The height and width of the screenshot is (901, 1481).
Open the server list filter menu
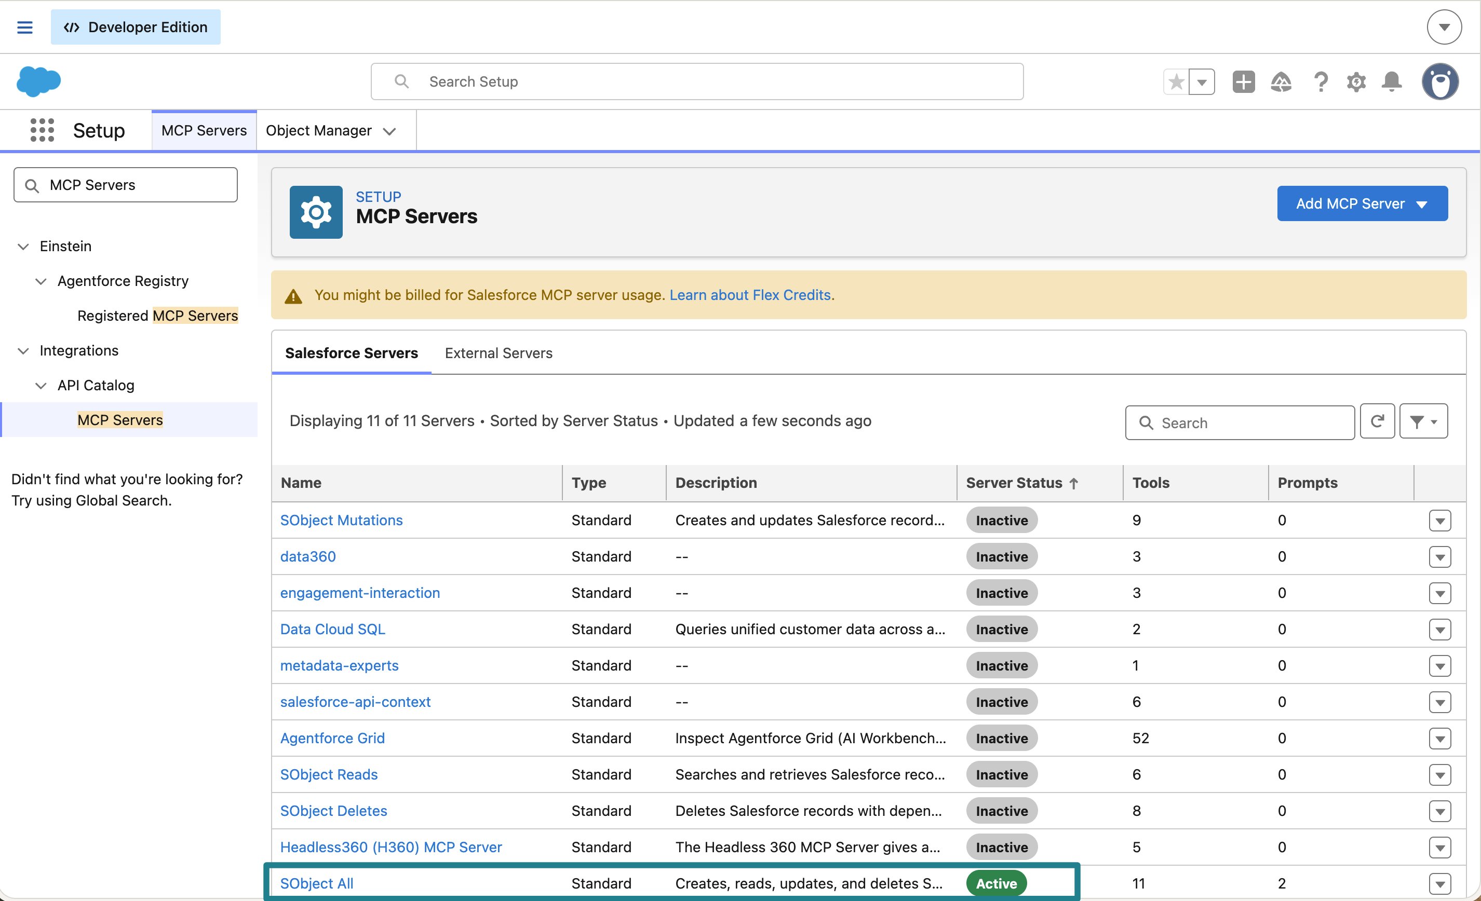[1423, 421]
